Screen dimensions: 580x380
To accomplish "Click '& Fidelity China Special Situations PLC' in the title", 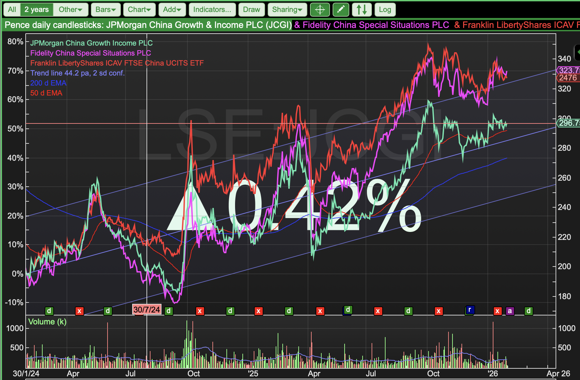I will (x=372, y=25).
